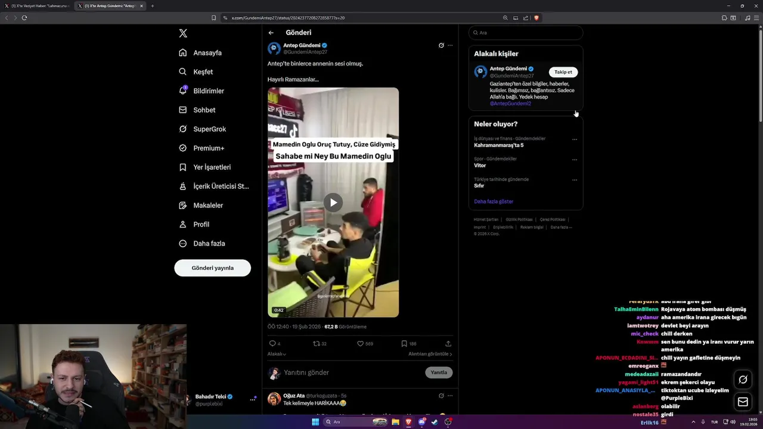Open the Bahadır Telci account menu dots
The width and height of the screenshot is (763, 429).
pos(253,400)
